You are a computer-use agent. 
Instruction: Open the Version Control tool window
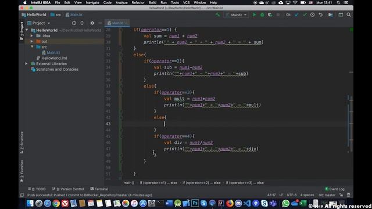pos(68,189)
